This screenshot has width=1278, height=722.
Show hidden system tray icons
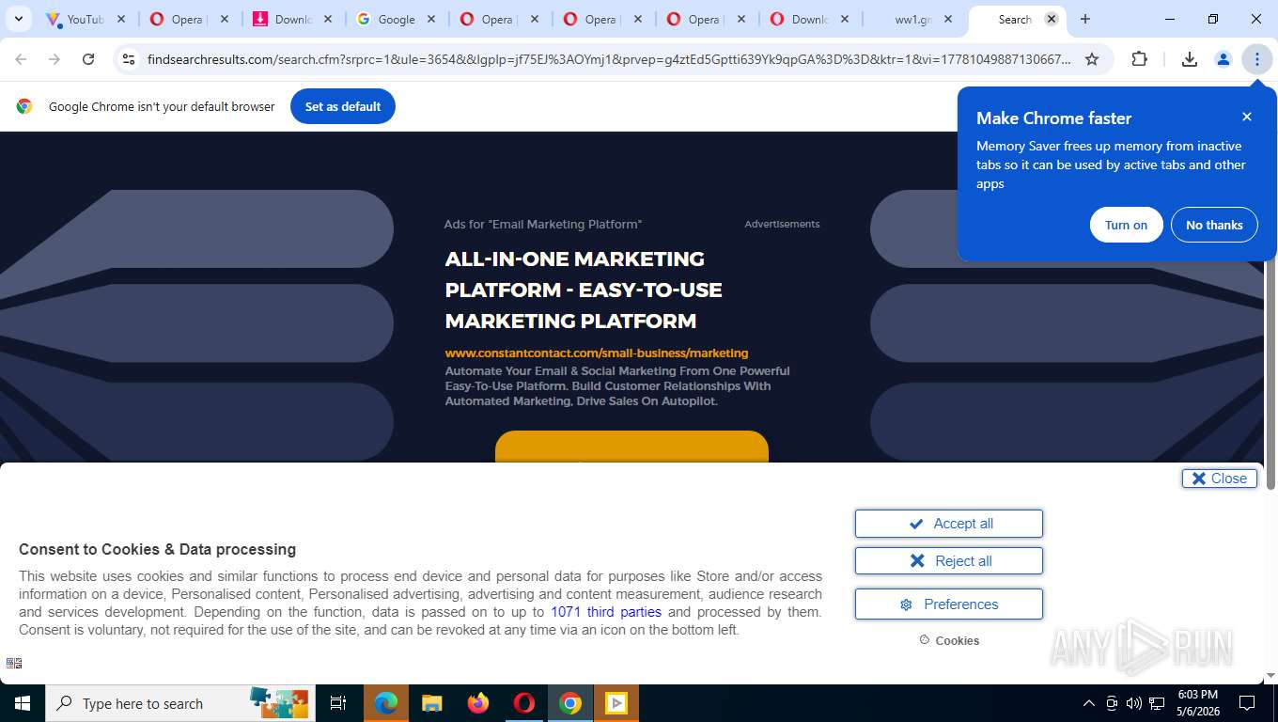pyautogui.click(x=1089, y=703)
